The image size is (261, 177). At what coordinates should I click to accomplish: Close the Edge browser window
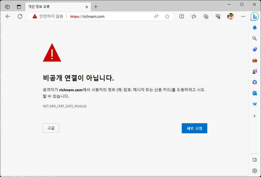(254, 4)
